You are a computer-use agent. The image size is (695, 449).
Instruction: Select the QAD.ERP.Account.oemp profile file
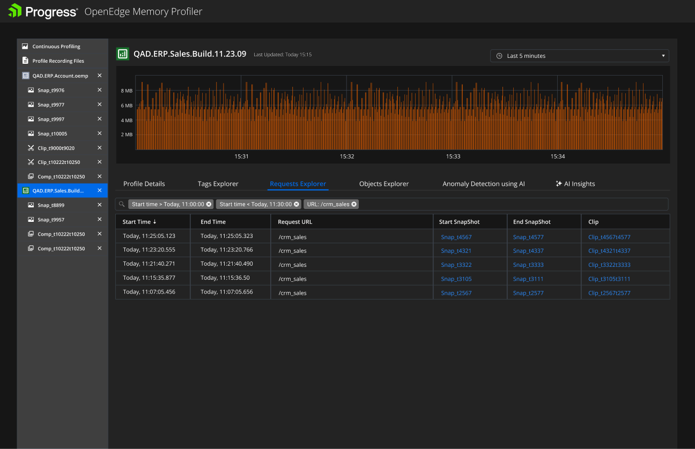pyautogui.click(x=60, y=76)
